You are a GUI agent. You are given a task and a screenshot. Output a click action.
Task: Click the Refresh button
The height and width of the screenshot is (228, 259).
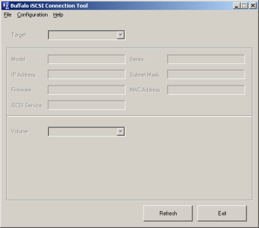point(168,214)
